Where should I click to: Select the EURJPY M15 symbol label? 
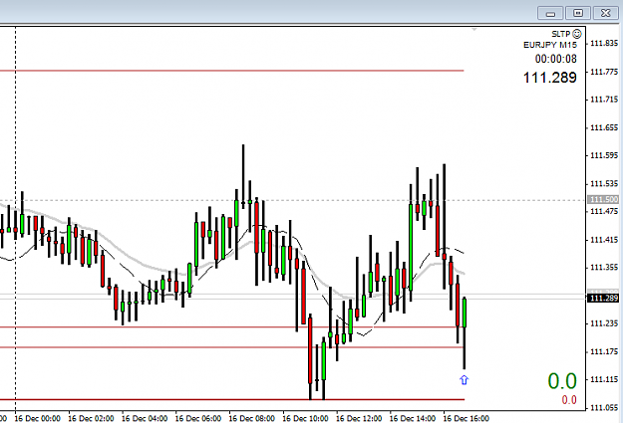550,45
